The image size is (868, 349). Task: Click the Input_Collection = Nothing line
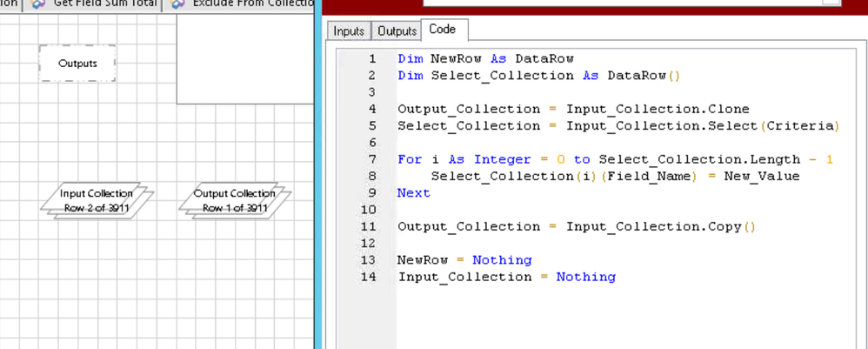coord(506,277)
